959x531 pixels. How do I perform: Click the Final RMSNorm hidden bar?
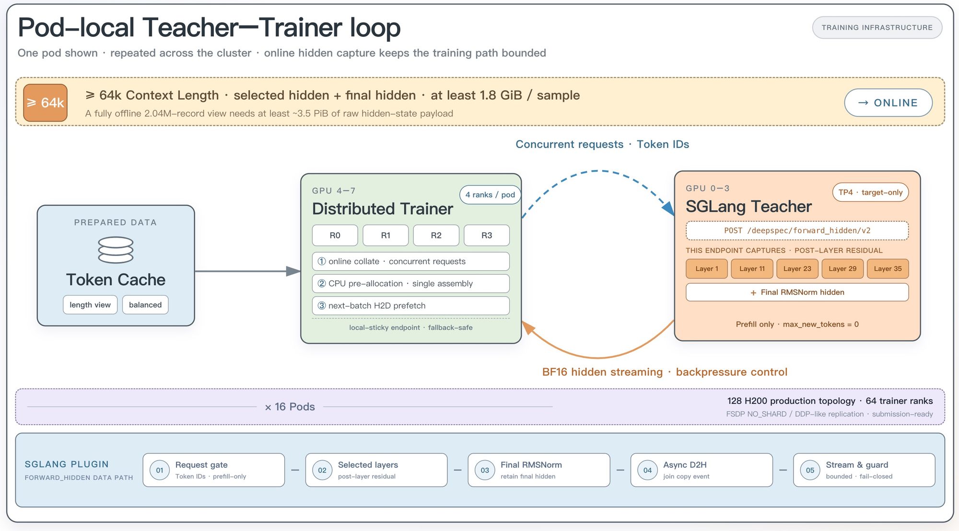[x=797, y=292]
